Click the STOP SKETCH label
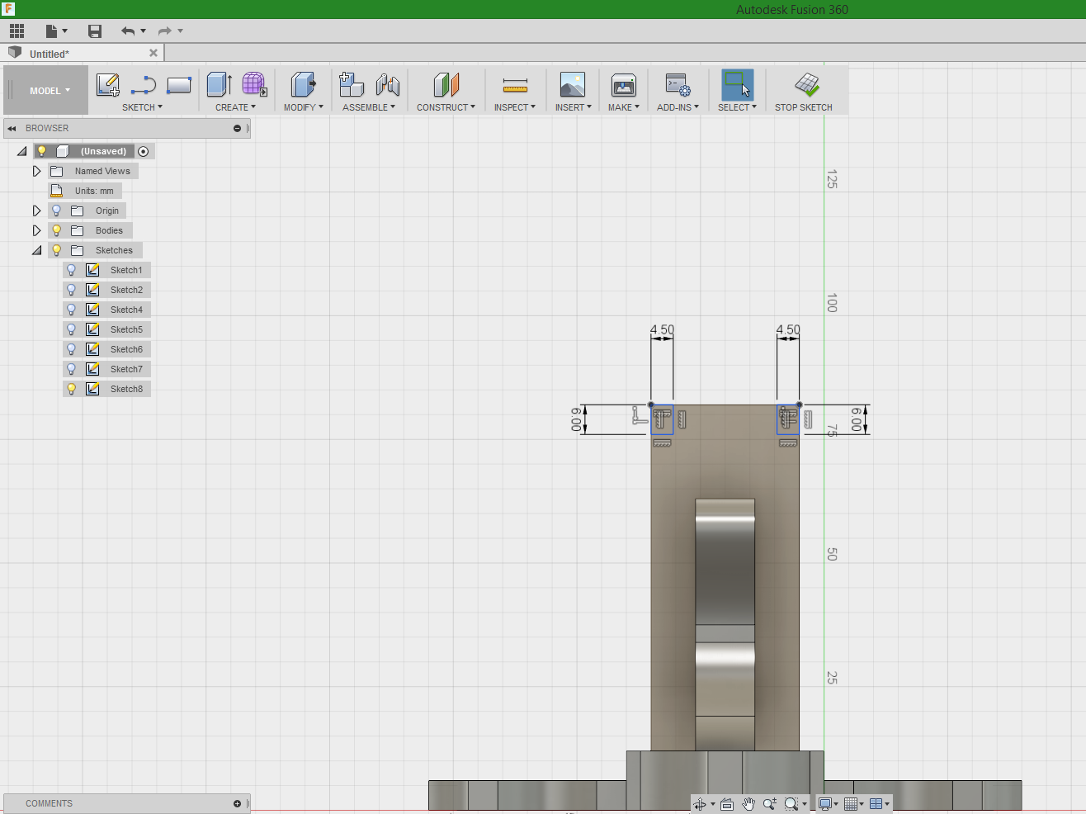Viewport: 1086px width, 814px height. click(x=804, y=107)
